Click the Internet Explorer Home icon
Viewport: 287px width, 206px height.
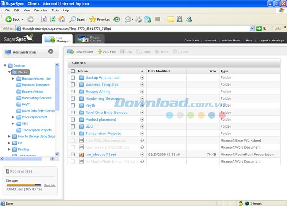click(x=62, y=20)
